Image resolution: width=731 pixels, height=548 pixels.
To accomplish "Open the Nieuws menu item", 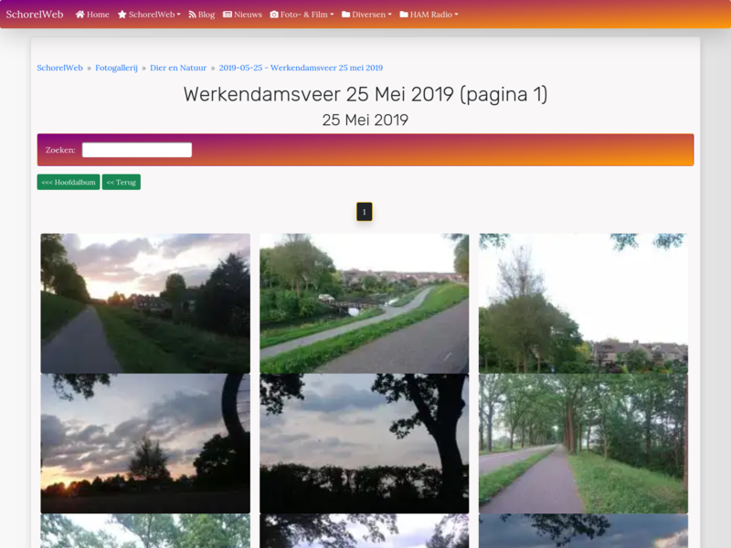I will [242, 15].
